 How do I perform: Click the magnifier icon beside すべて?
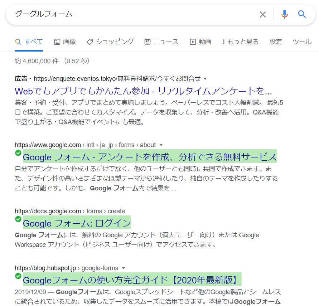coord(18,42)
